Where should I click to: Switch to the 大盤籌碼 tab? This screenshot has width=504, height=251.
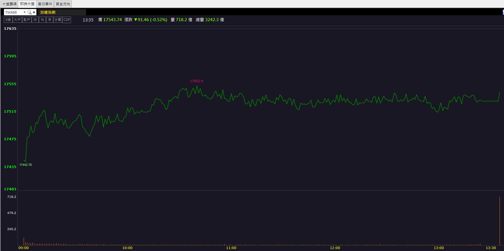pyautogui.click(x=9, y=4)
